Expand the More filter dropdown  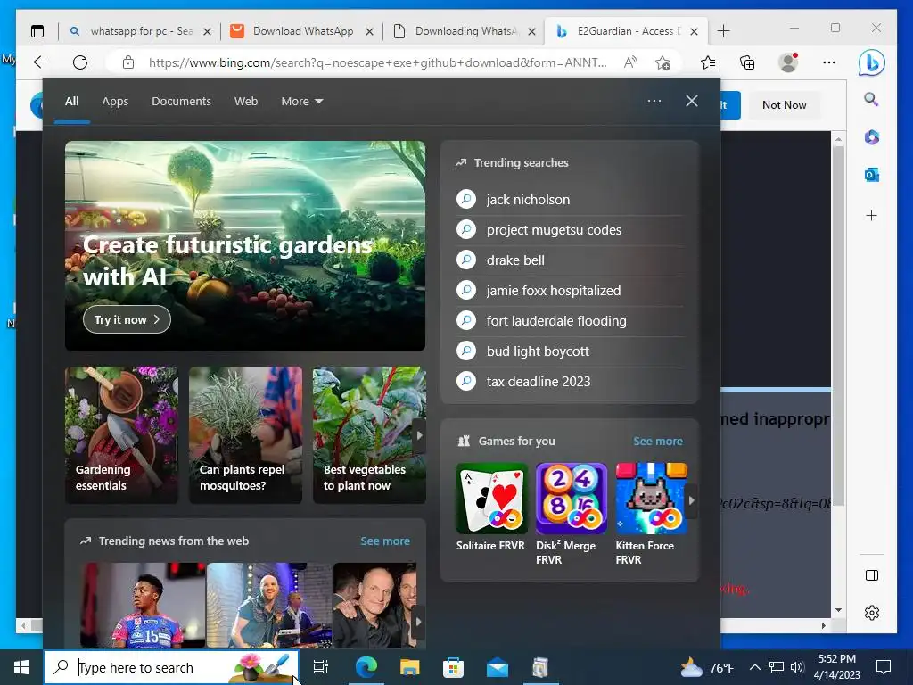301,102
